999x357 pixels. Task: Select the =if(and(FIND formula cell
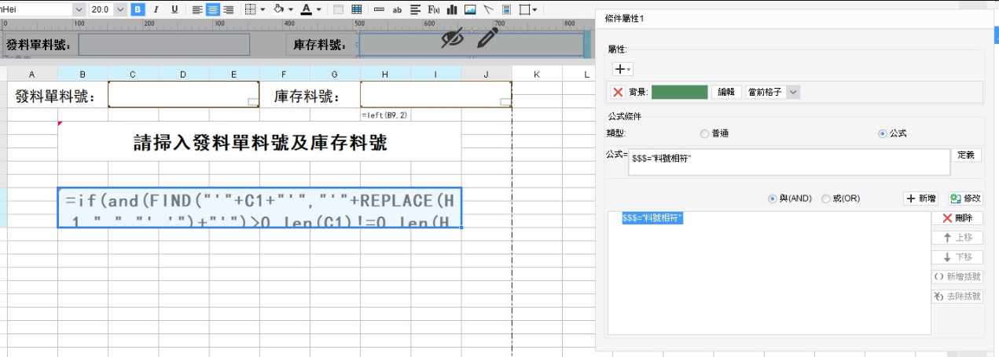[x=259, y=208]
